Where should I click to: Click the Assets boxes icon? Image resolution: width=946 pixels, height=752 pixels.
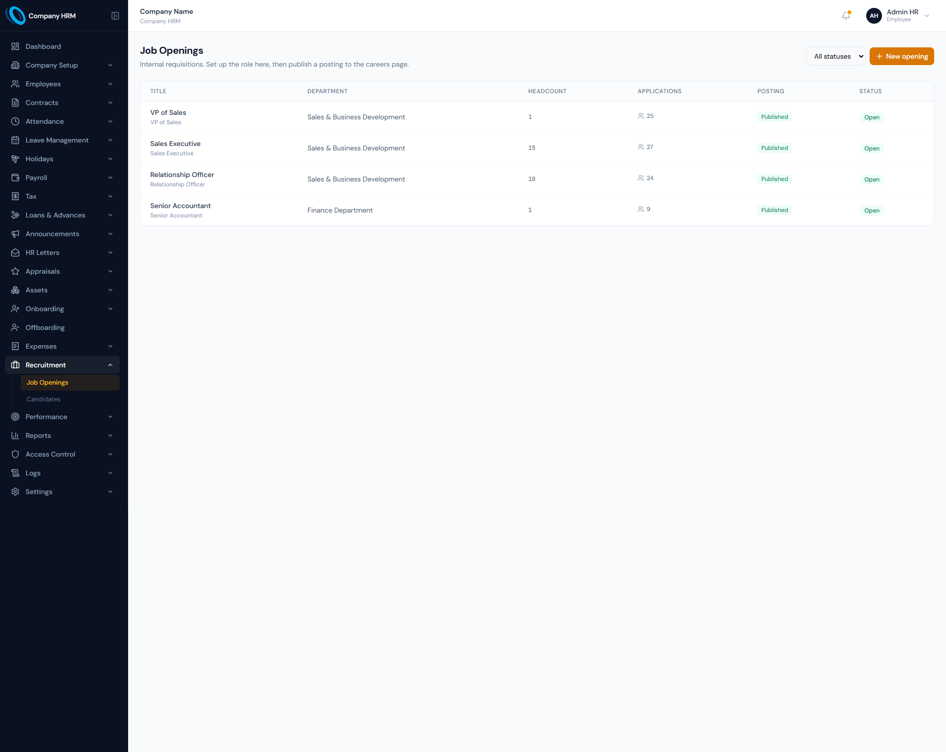point(15,290)
